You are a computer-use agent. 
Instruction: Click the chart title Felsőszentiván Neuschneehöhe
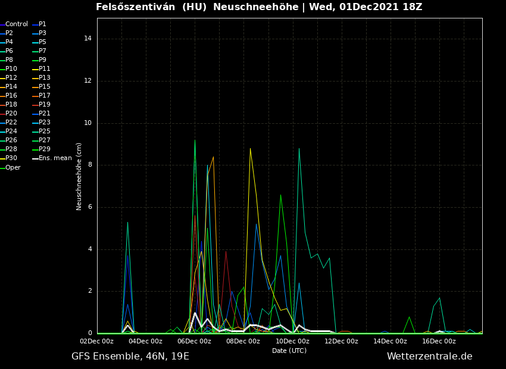259,7
